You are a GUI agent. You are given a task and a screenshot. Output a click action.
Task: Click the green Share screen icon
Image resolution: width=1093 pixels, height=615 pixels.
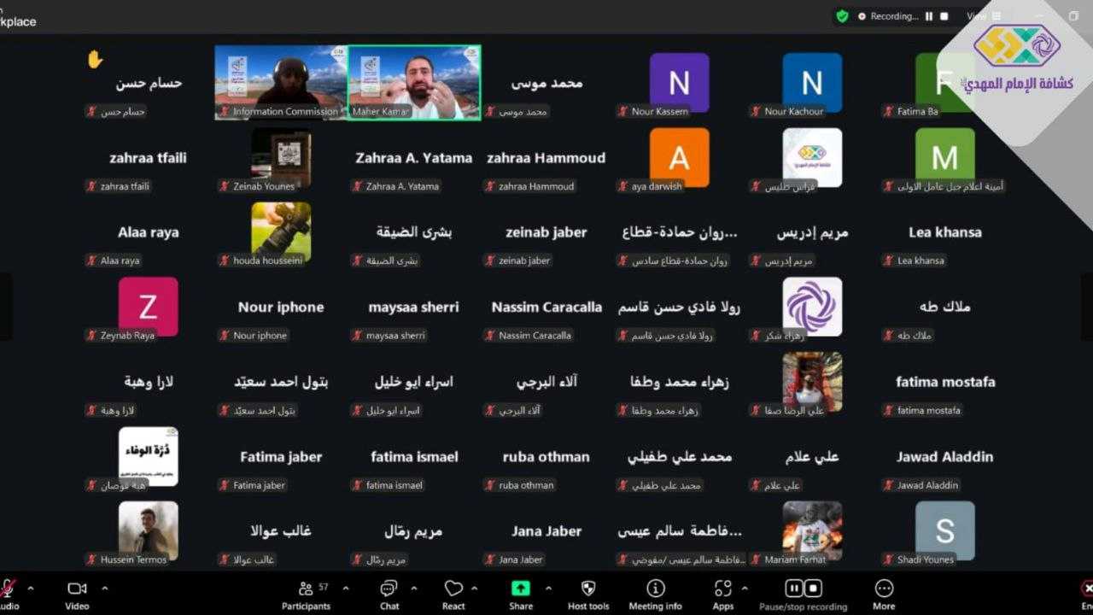tap(520, 589)
